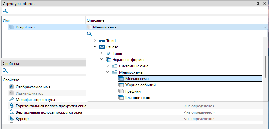Undock the Структура объекта panel
Image resolution: width=269 pixels, height=129 pixels.
click(x=258, y=3)
